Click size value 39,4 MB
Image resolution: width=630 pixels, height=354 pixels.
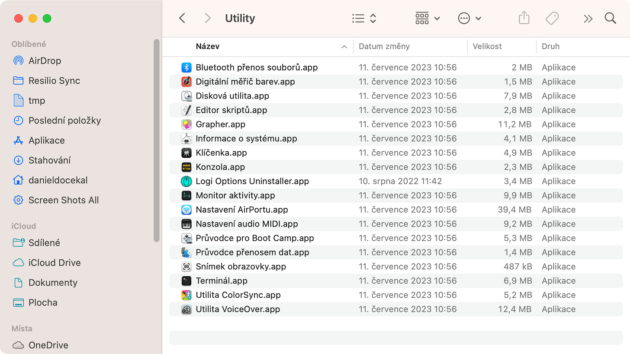(x=514, y=210)
